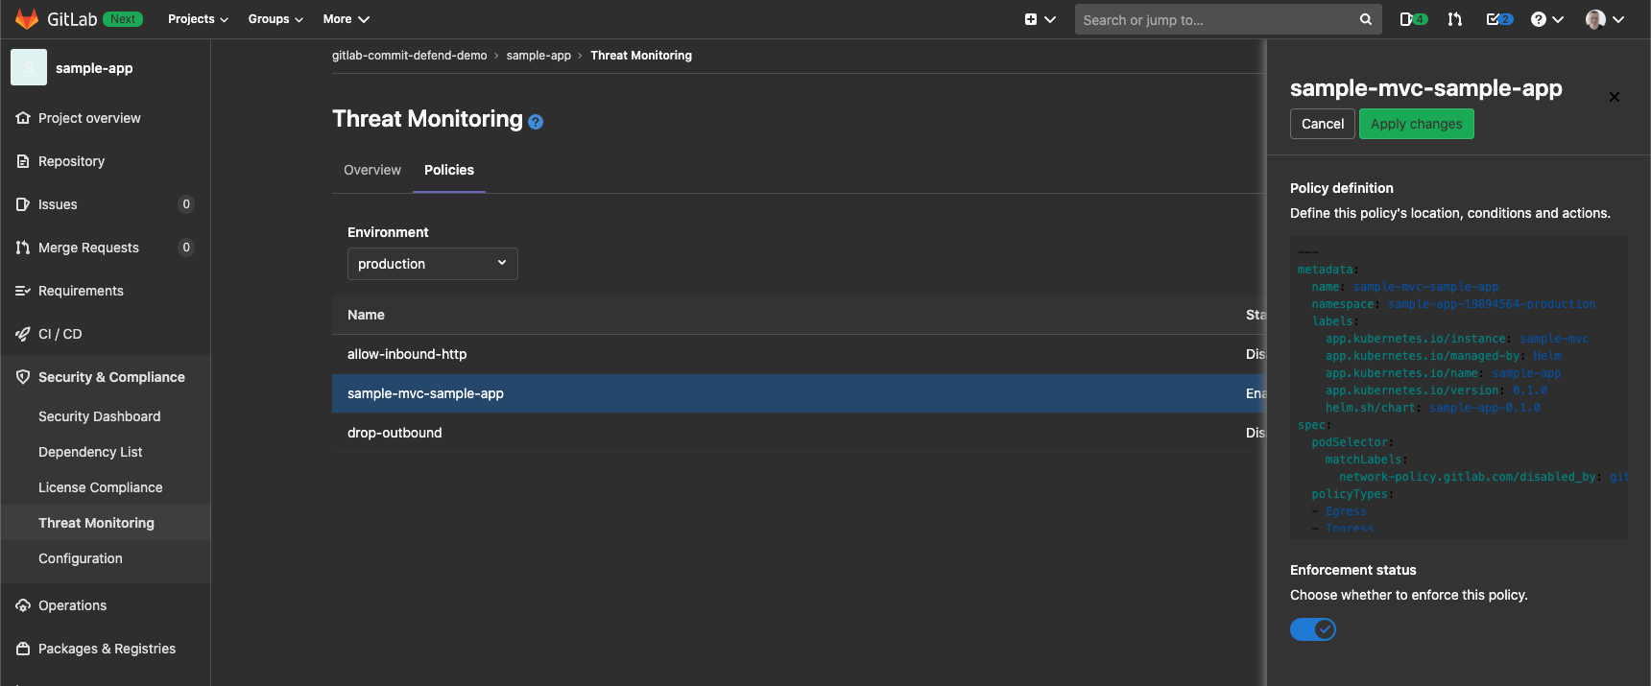Screen dimensions: 1651x686
Task: Click the GitLab fox logo
Action: [x=27, y=19]
